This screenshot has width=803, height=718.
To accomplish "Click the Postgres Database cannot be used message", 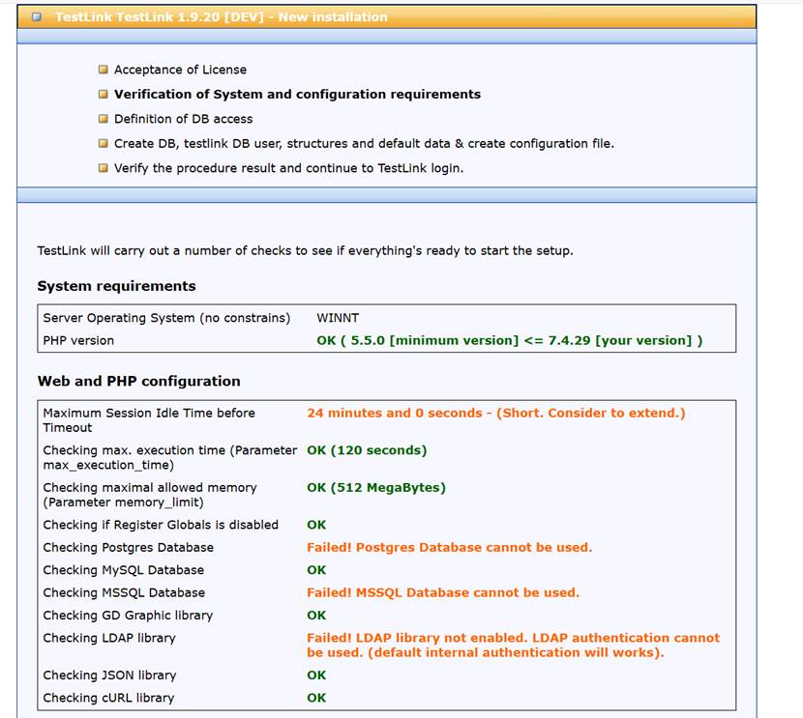I will click(450, 547).
